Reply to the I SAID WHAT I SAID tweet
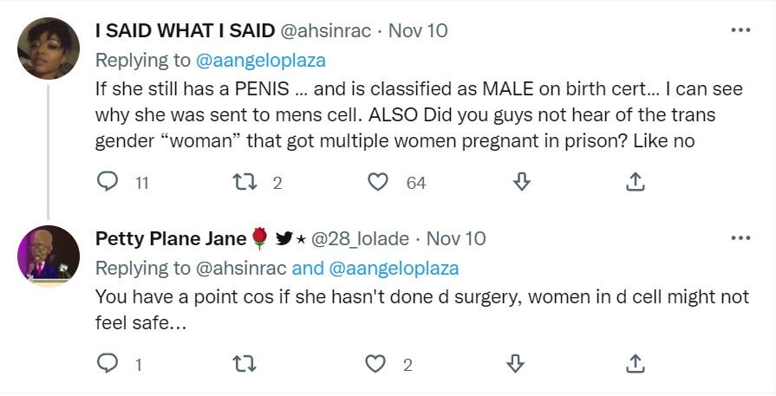Screen dimensions: 776x396 108,182
